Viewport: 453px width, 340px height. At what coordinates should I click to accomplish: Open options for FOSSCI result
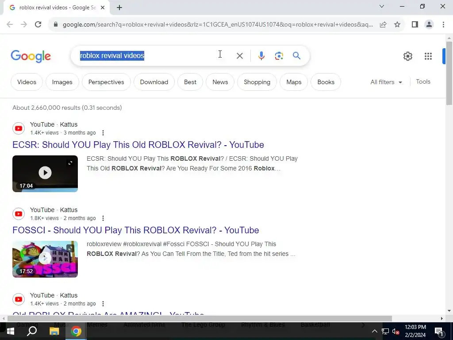coord(103,218)
